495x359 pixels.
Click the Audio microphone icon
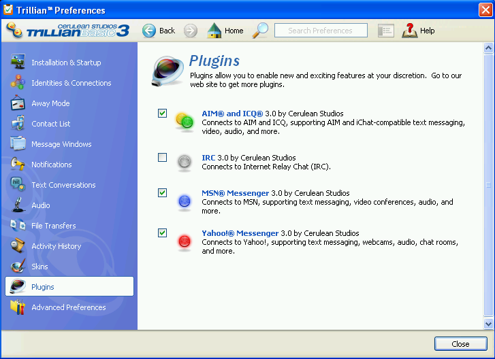[18, 205]
